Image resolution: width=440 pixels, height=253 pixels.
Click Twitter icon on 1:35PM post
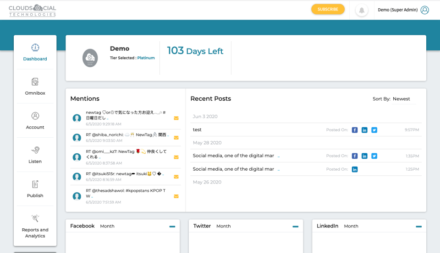(374, 156)
